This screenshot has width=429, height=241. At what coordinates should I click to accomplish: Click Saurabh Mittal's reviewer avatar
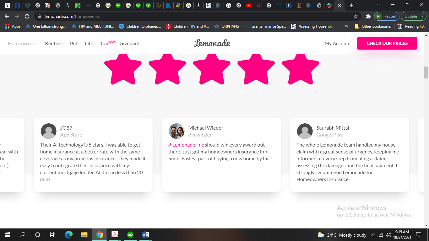click(x=305, y=131)
